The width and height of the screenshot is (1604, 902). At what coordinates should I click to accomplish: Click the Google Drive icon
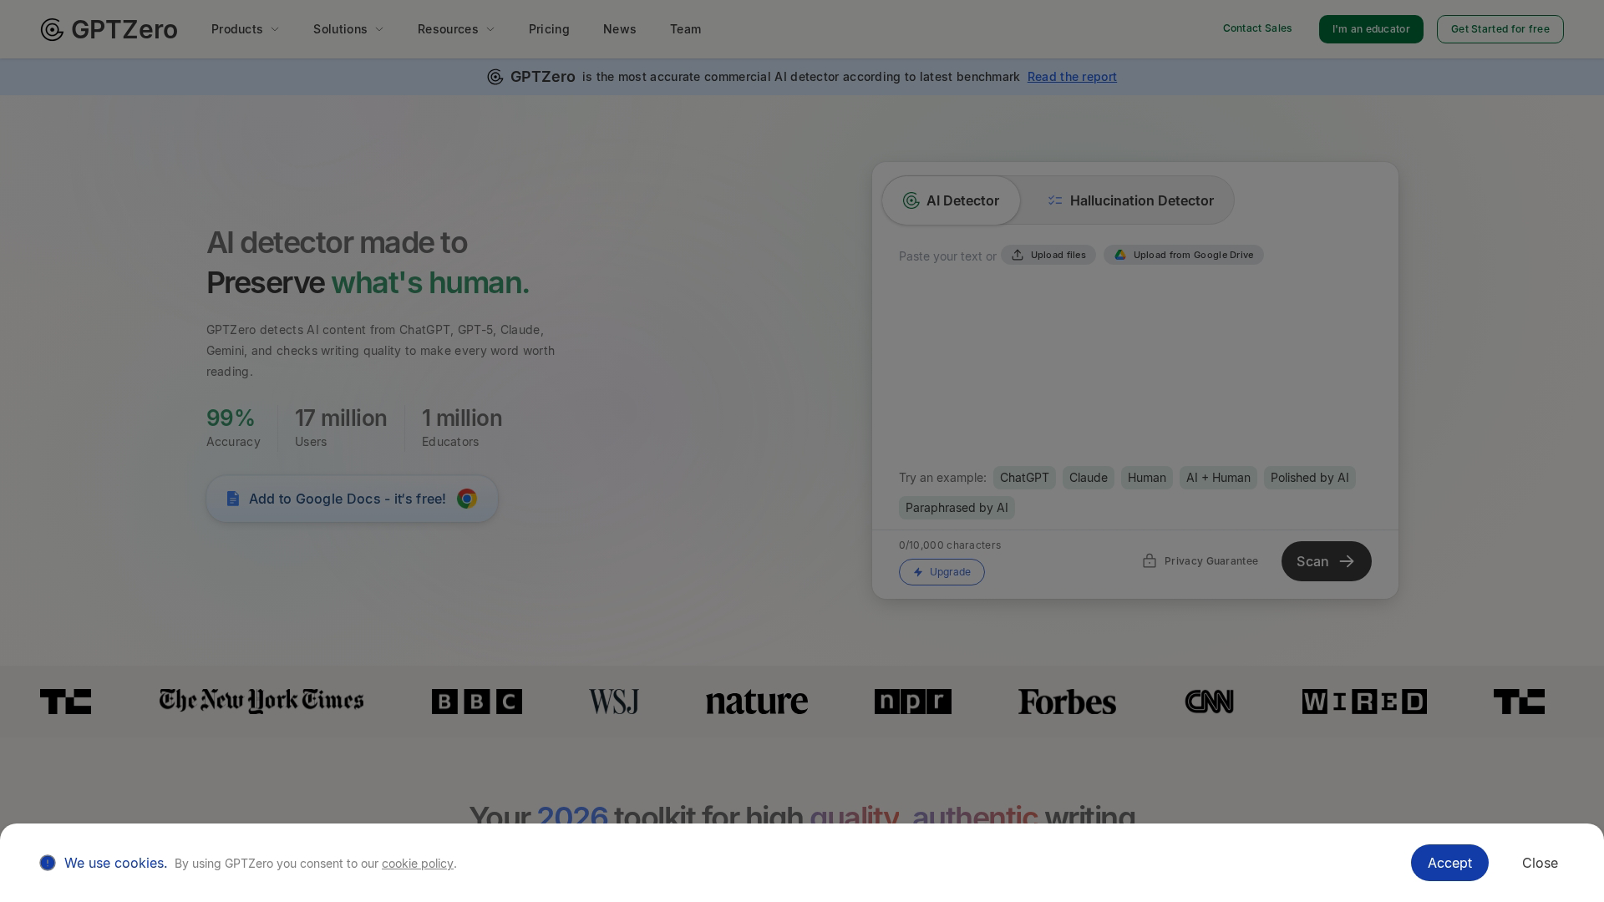[x=1120, y=255]
